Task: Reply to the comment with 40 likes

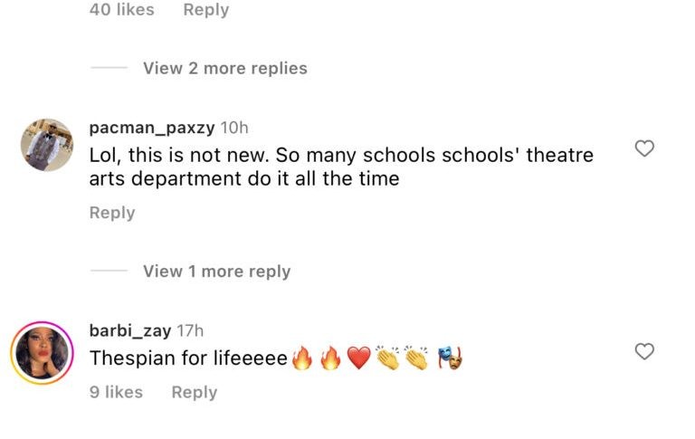Action: 205,10
